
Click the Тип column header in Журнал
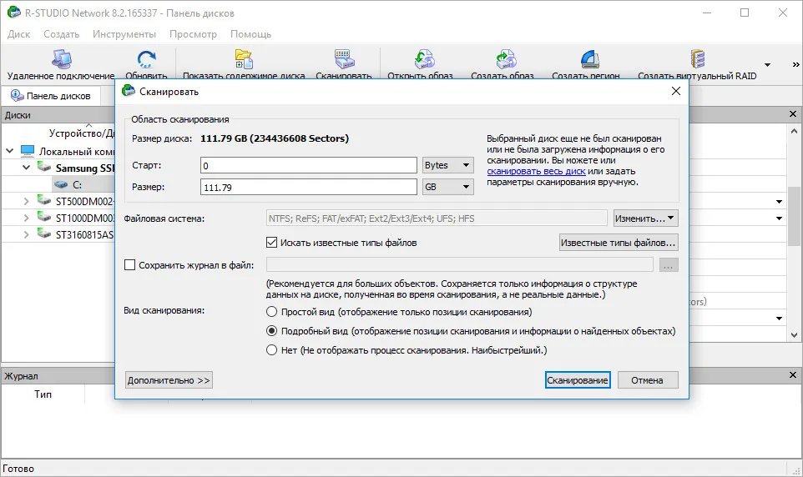pyautogui.click(x=43, y=394)
